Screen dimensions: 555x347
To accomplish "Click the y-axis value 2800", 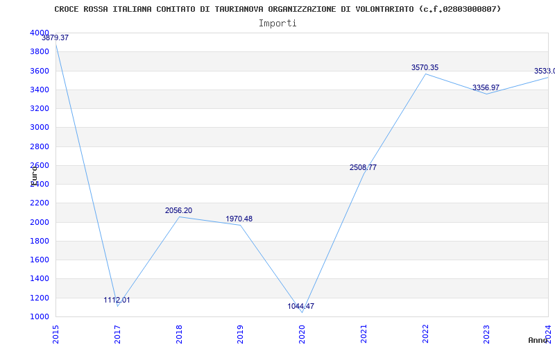I will [x=40, y=146].
